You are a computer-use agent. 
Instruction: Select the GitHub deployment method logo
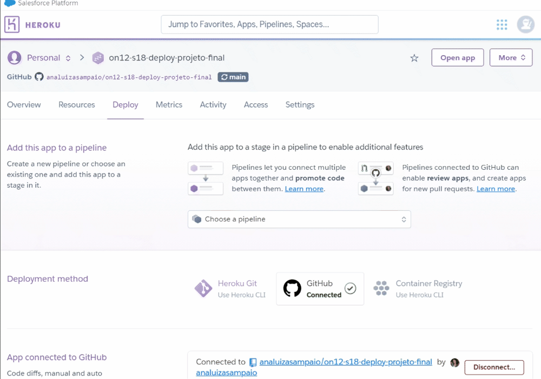pos(292,288)
